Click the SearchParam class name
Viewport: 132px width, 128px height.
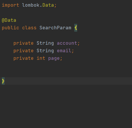[x=55, y=28]
